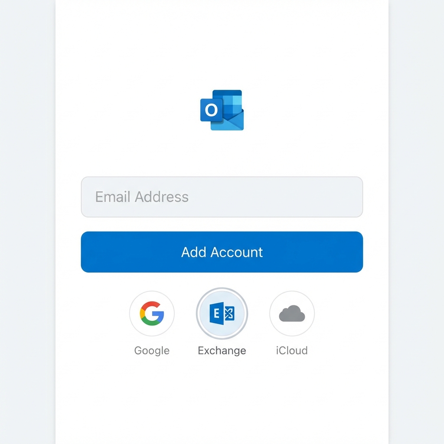Choose Google account sign-in option
Image resolution: width=444 pixels, height=444 pixels.
[152, 313]
